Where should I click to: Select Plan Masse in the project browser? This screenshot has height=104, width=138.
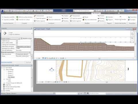pyautogui.click(x=11, y=77)
